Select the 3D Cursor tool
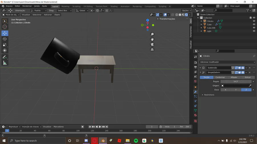 tap(5, 27)
